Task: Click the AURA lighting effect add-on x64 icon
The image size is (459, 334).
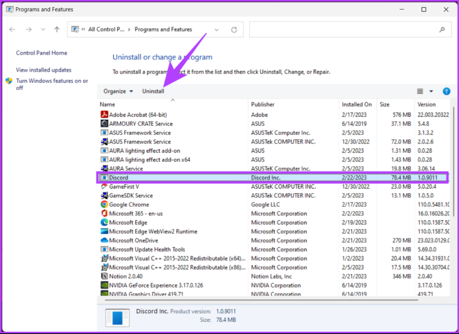Action: click(x=104, y=160)
